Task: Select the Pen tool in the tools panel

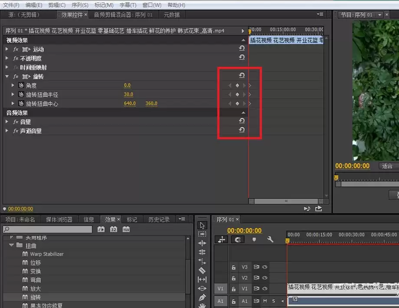Action: pyautogui.click(x=202, y=298)
